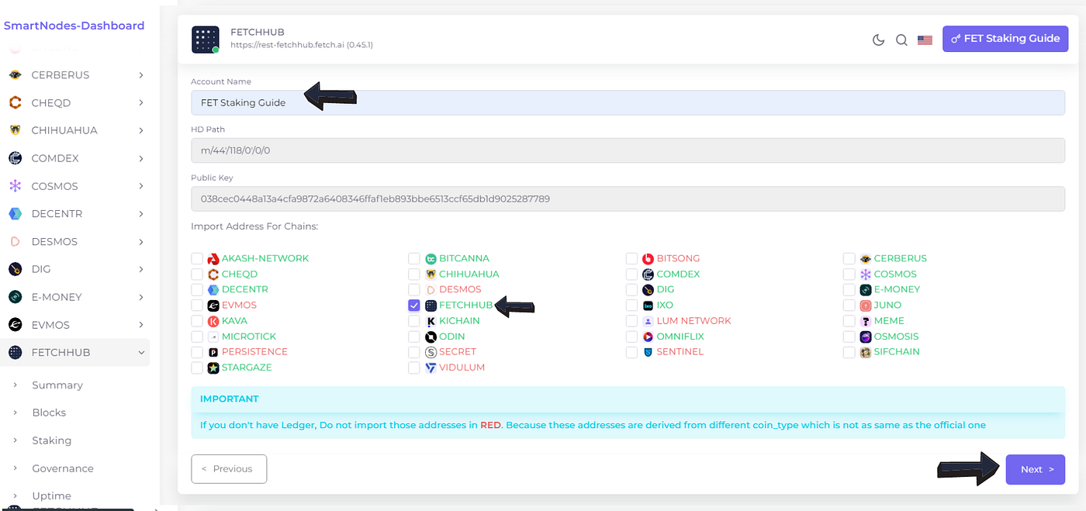Click the EVMOS icon in sidebar
This screenshot has height=511, width=1086.
click(15, 325)
